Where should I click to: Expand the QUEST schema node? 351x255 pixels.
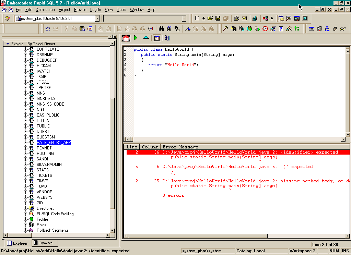(x=25, y=132)
